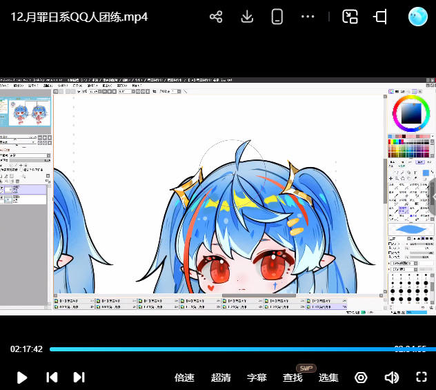Screen dimensions: 436x390
Task: Adjust the layer opacity slider in SAI
Action: click(x=30, y=161)
